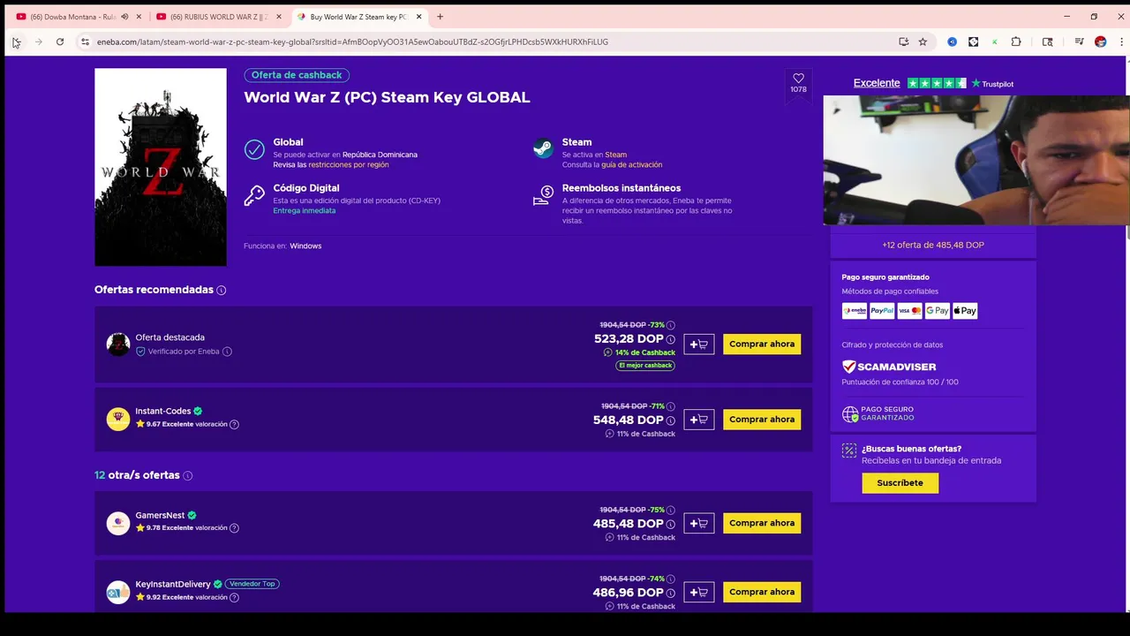Click the 14% de Cashback label
The height and width of the screenshot is (636, 1130).
(x=639, y=352)
